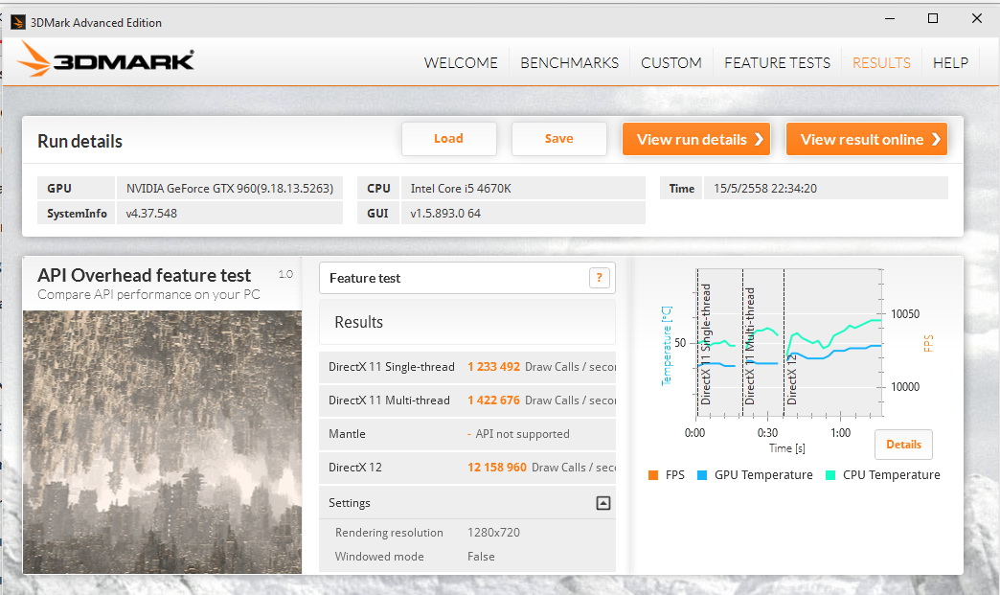The image size is (1000, 595).
Task: Open the HELP tab
Action: (x=950, y=63)
